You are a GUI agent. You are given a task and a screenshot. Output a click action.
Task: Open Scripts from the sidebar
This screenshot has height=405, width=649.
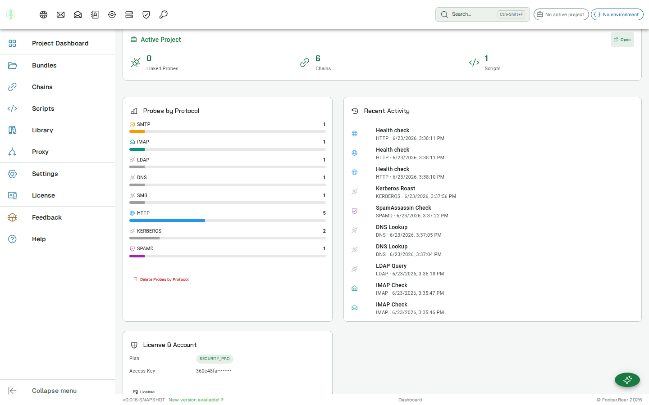pos(57,108)
